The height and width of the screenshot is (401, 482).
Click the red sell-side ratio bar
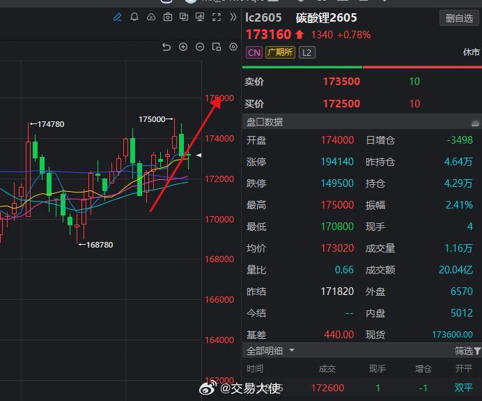coord(422,67)
